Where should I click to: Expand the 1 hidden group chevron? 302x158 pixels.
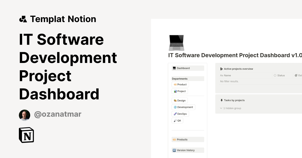tap(221, 108)
